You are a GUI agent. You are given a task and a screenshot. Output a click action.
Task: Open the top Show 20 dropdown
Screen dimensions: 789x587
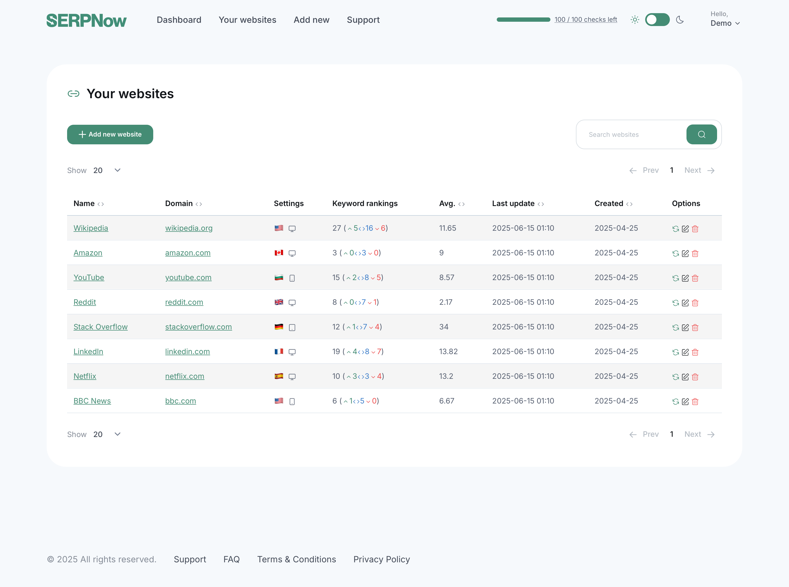click(x=107, y=170)
